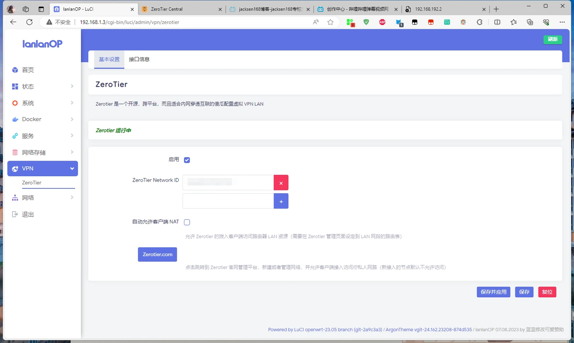This screenshot has height=343, width=574.
Task: Click the 系统 gear icon in sidebar
Action: pos(15,103)
